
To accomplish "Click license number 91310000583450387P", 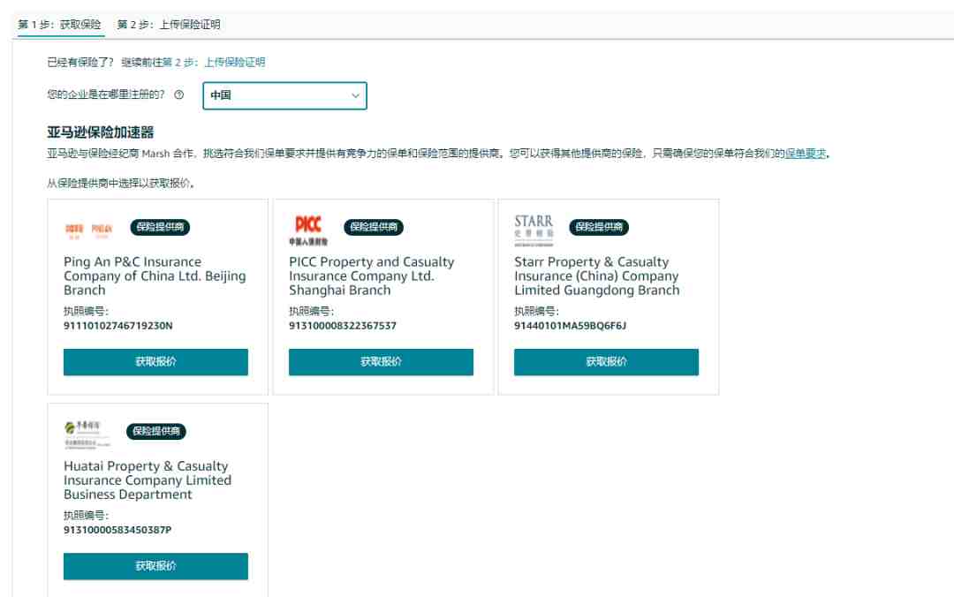I will pyautogui.click(x=117, y=530).
